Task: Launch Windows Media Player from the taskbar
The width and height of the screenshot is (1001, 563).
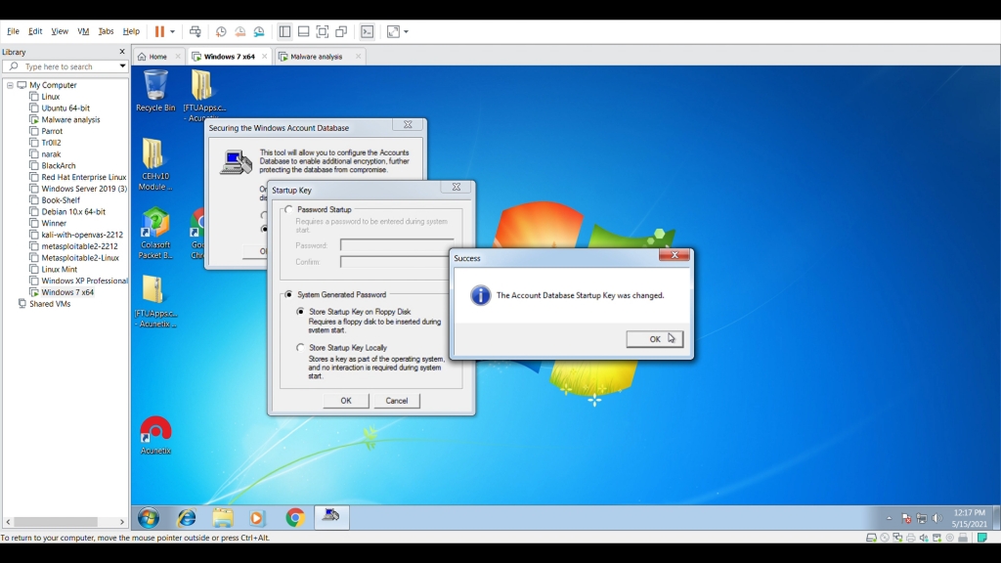Action: click(257, 518)
